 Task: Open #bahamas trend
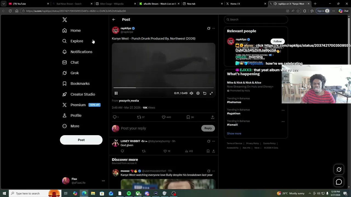(x=234, y=102)
